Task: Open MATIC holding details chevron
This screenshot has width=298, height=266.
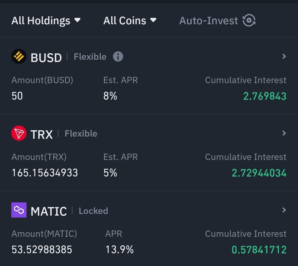Action: (x=284, y=210)
